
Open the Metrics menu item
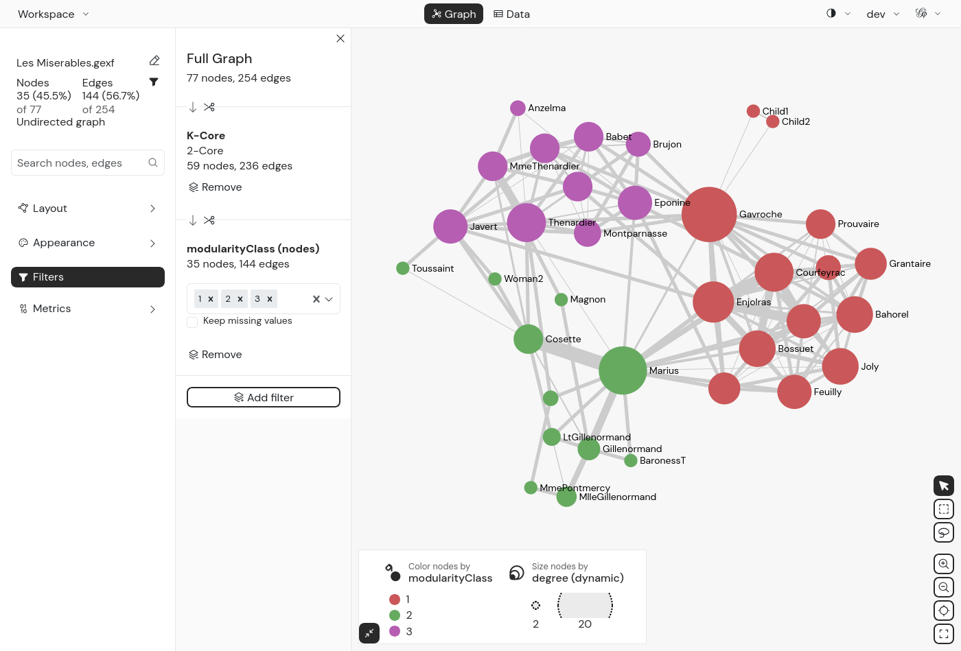coord(88,309)
